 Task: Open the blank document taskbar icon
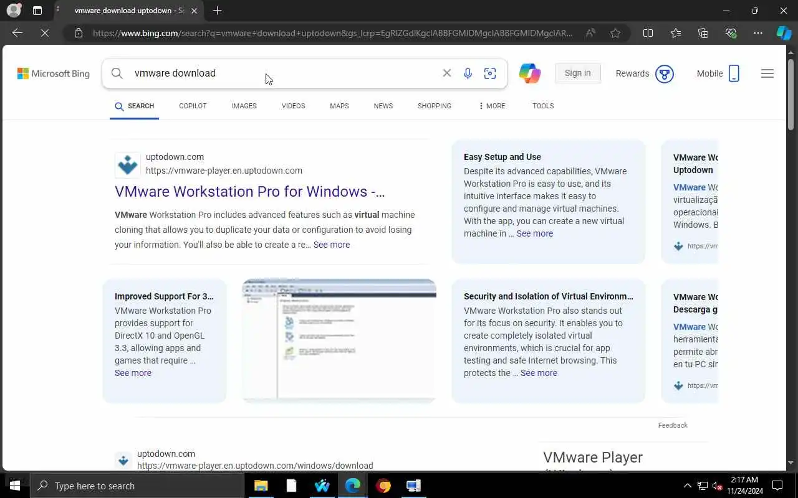pyautogui.click(x=291, y=486)
